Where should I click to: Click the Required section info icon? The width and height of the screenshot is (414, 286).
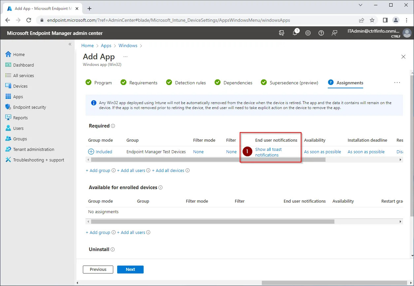pos(113,126)
